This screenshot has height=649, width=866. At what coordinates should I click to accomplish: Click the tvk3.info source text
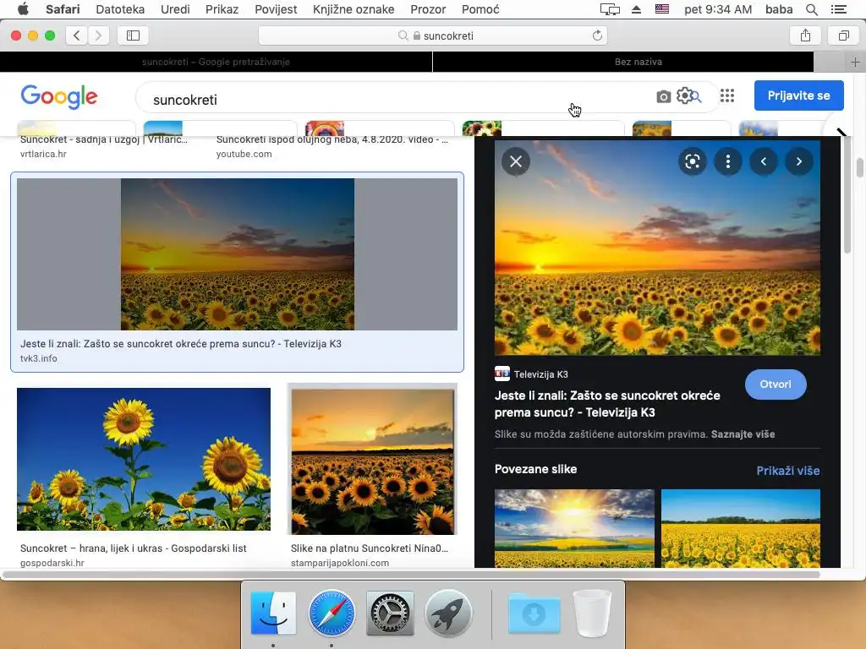tap(39, 358)
